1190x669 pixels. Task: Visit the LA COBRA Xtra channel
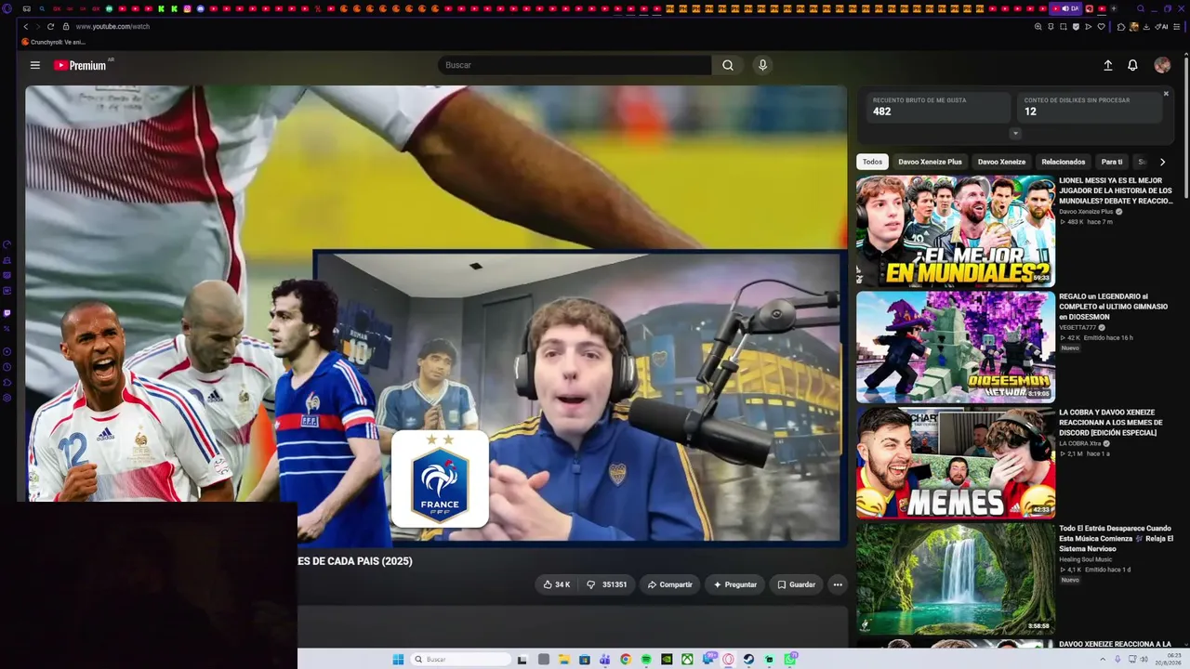1080,443
